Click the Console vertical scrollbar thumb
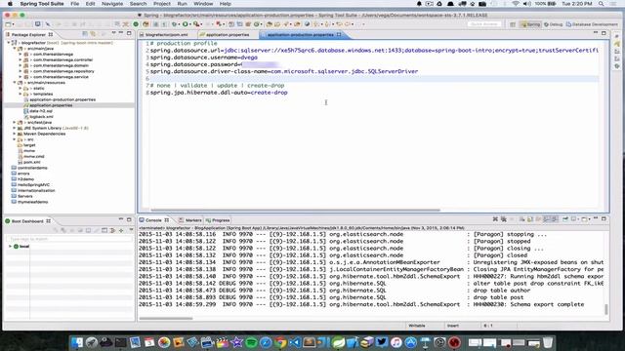The image size is (625, 351). point(606,309)
